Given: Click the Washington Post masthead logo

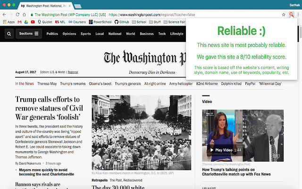Looking at the screenshot, I should click(145, 58).
